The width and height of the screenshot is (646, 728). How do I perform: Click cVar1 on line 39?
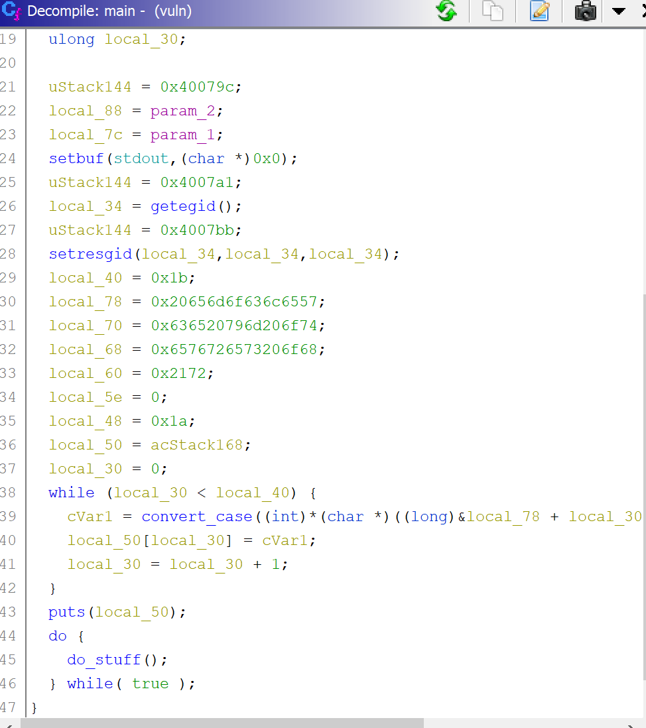coord(90,516)
